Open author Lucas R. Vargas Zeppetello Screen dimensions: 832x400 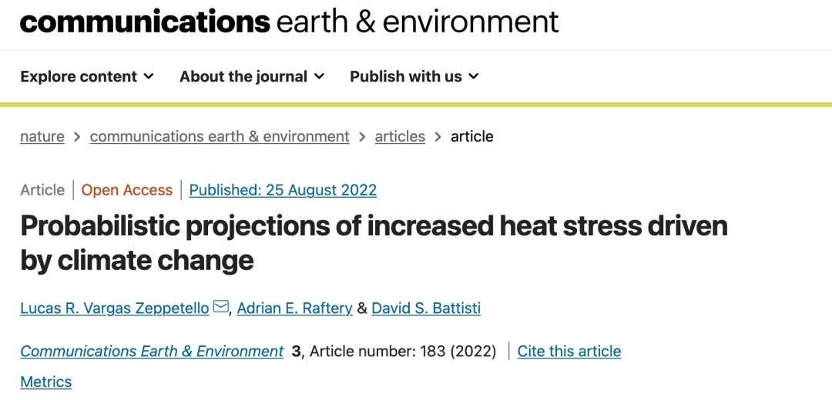[115, 308]
